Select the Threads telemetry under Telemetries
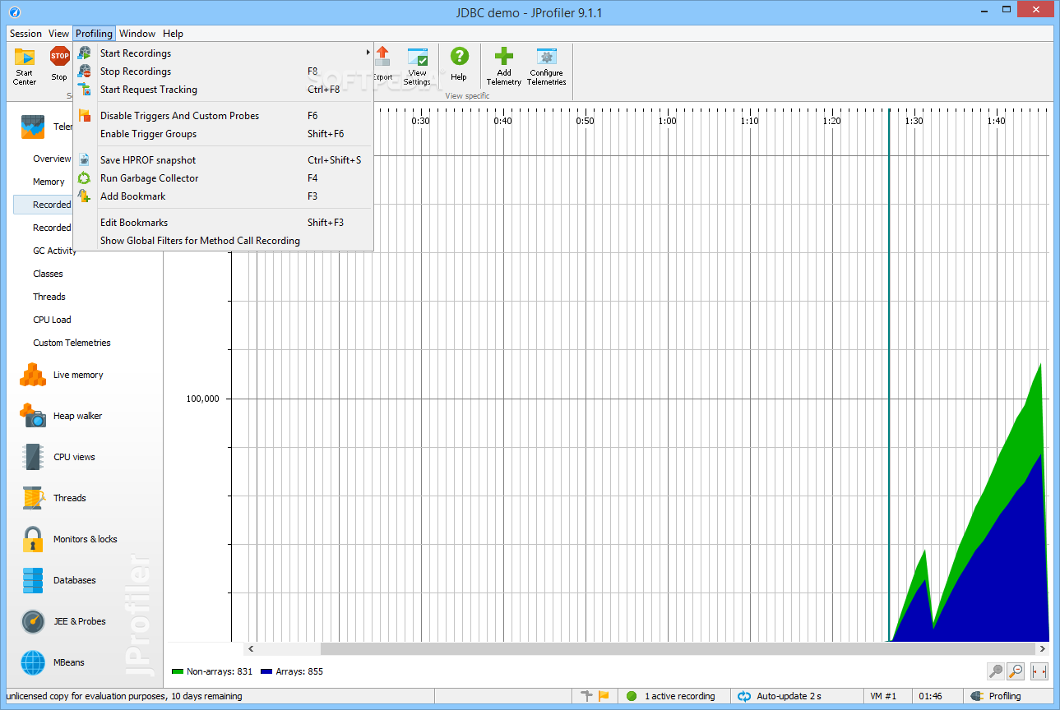This screenshot has height=710, width=1060. (x=49, y=297)
